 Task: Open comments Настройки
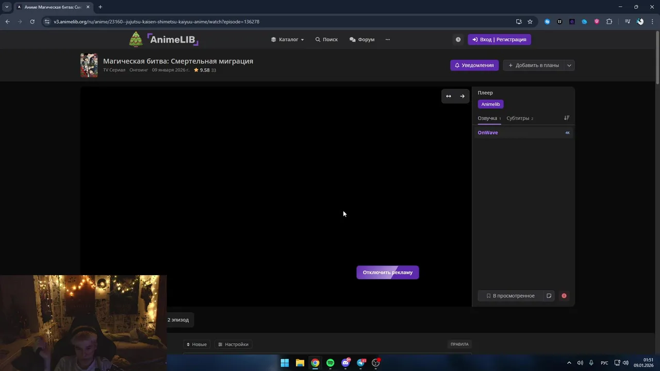tap(233, 344)
